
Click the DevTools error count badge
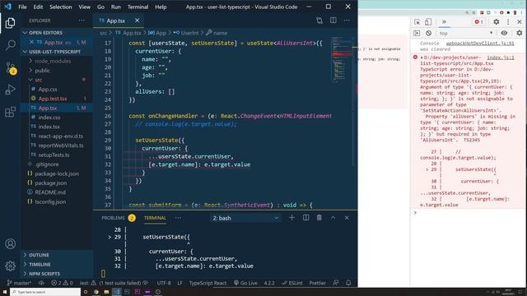click(x=478, y=22)
